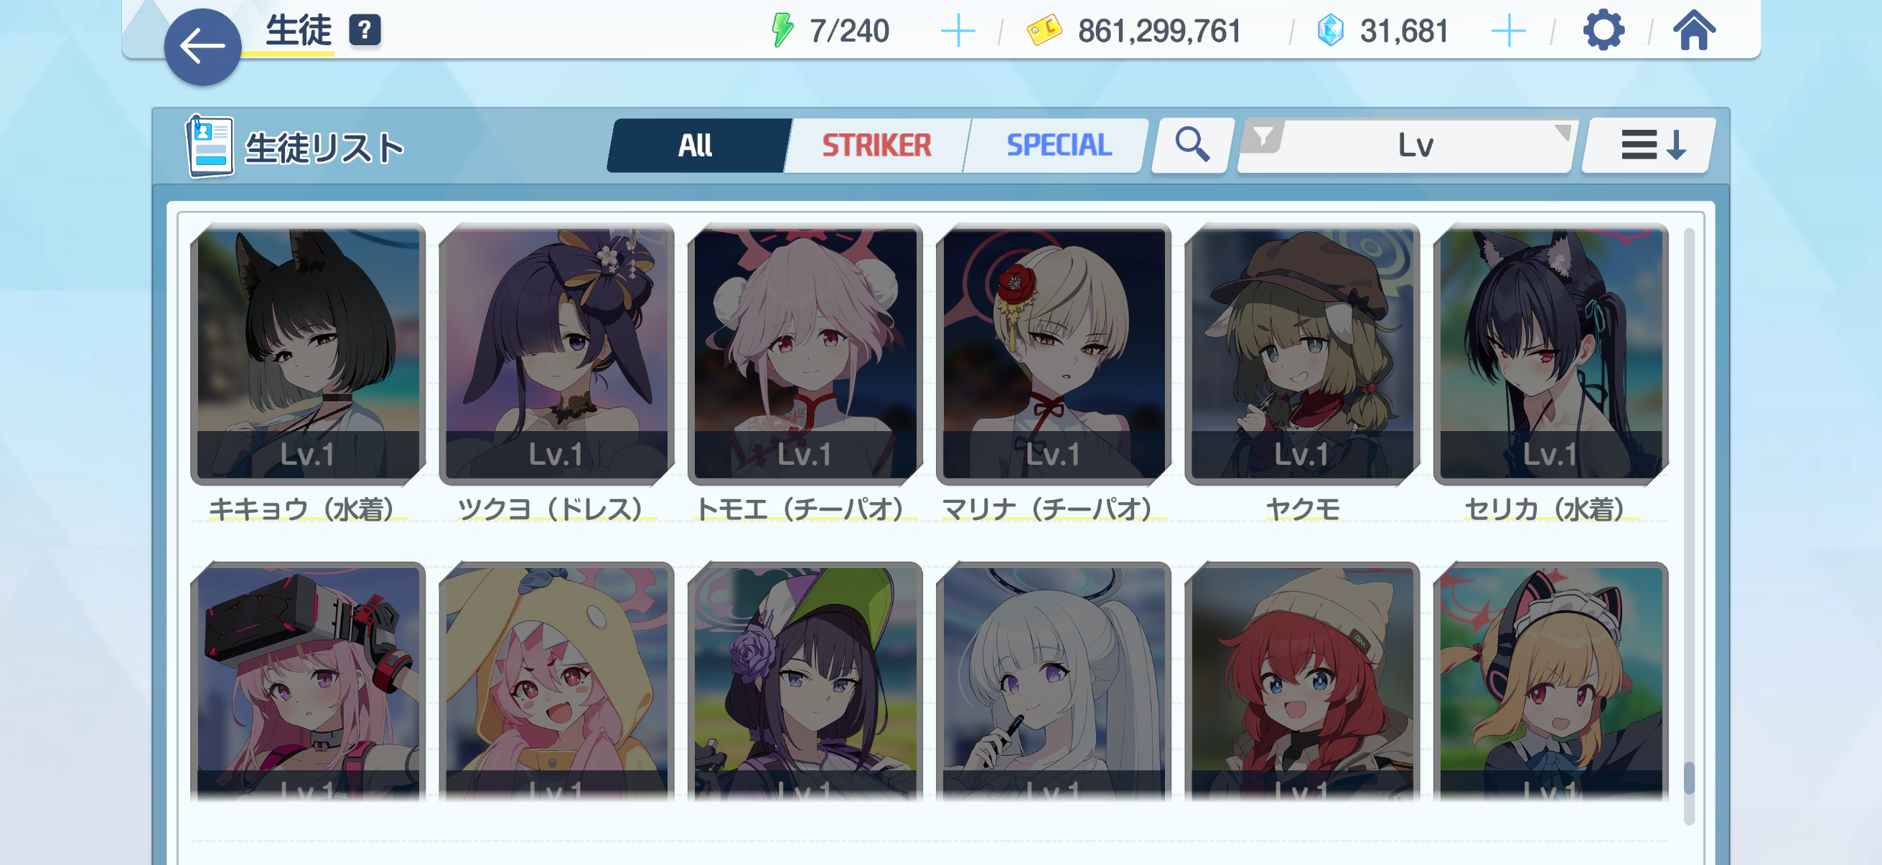Add gems with the plus beside 31,681
Viewport: 1882px width, 865px height.
(1508, 31)
